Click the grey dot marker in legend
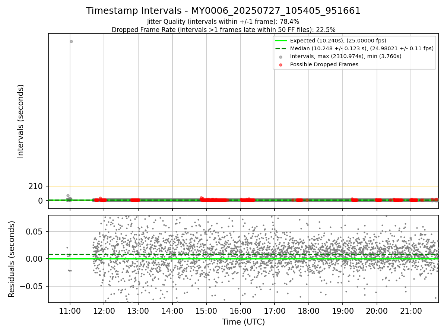447x335 pixels. point(281,57)
